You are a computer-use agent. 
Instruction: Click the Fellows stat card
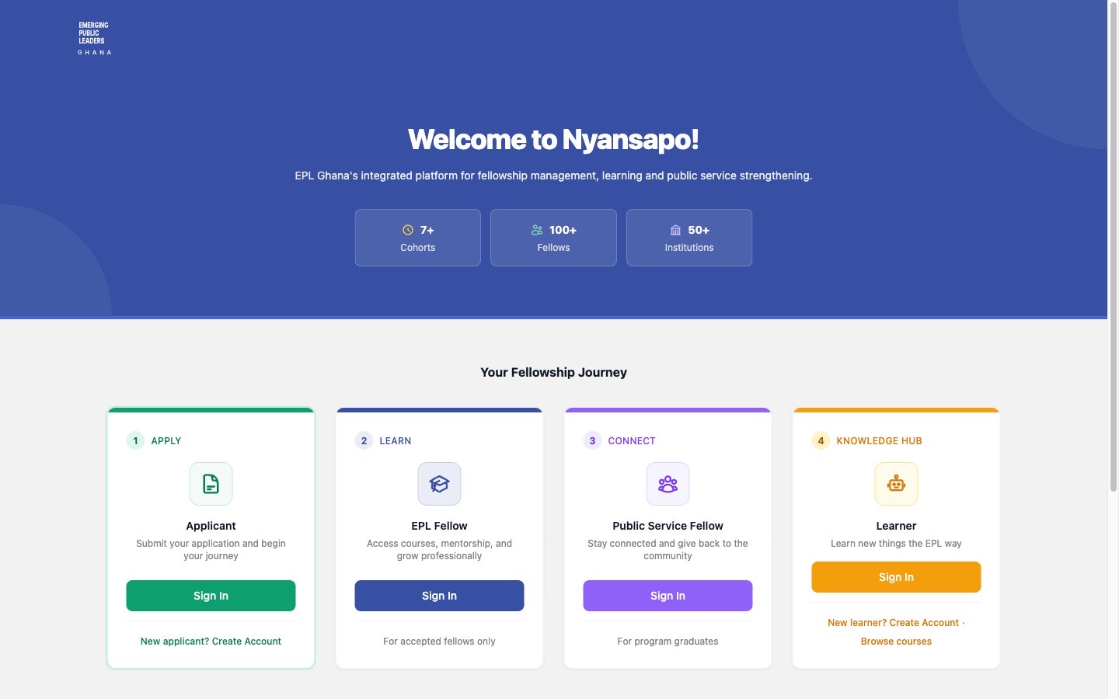553,238
